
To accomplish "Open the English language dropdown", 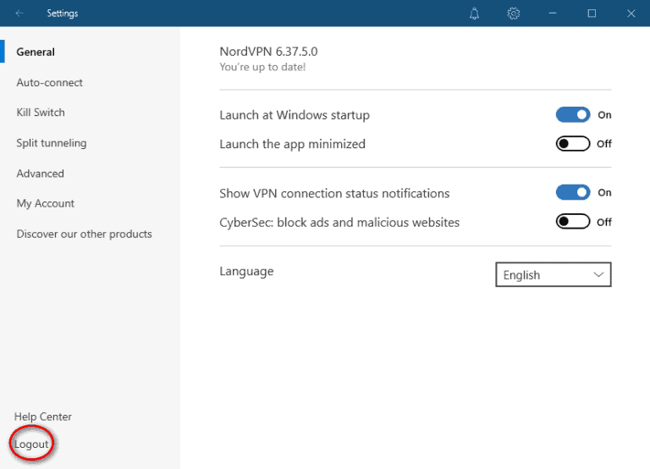I will (x=553, y=275).
